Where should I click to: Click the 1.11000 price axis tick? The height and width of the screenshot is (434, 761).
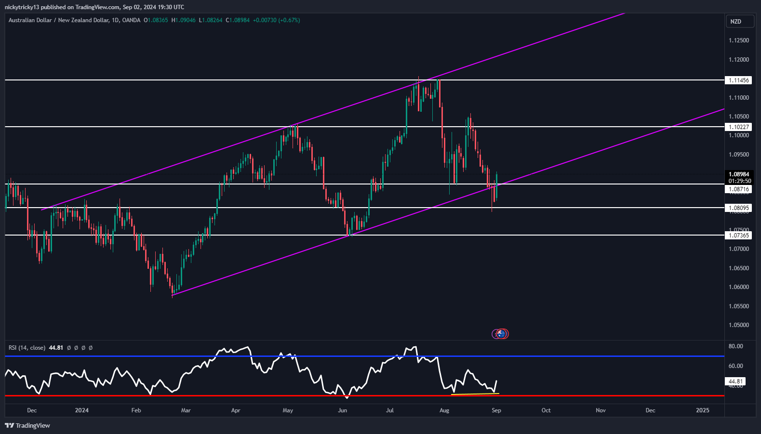(x=739, y=98)
